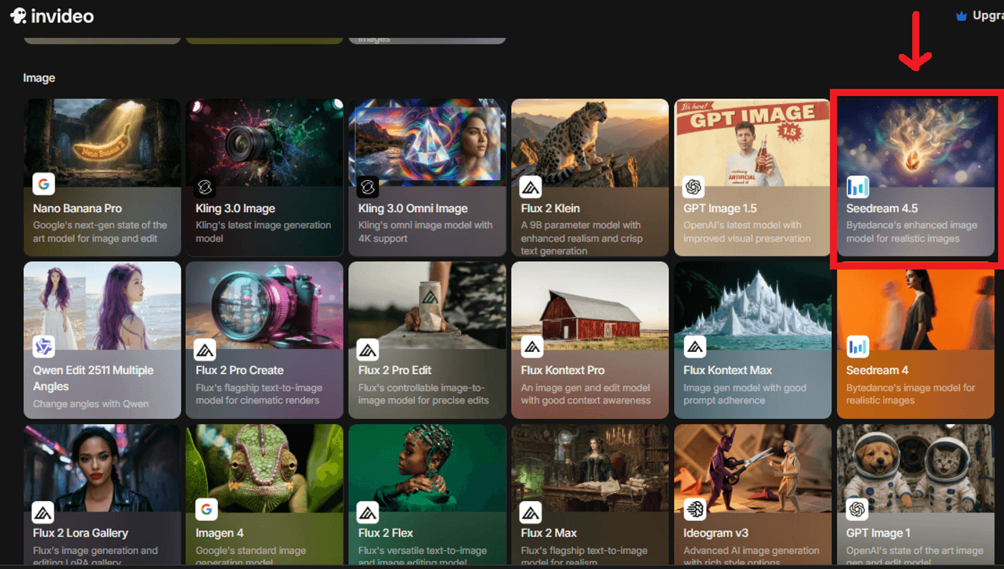Click the crown Upgrade button
Viewport: 1004px width, 569px height.
[x=980, y=16]
